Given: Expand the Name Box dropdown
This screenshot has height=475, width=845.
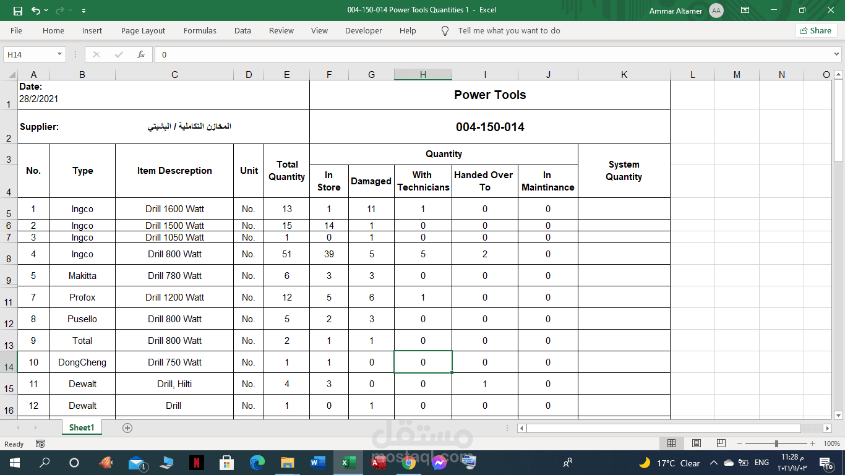Looking at the screenshot, I should coord(59,54).
